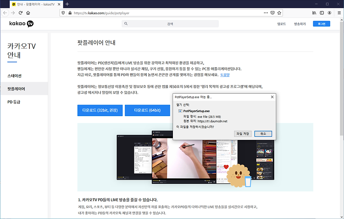
Task: Click 다운로드 (32bit, 권장) button
Action: click(x=100, y=110)
